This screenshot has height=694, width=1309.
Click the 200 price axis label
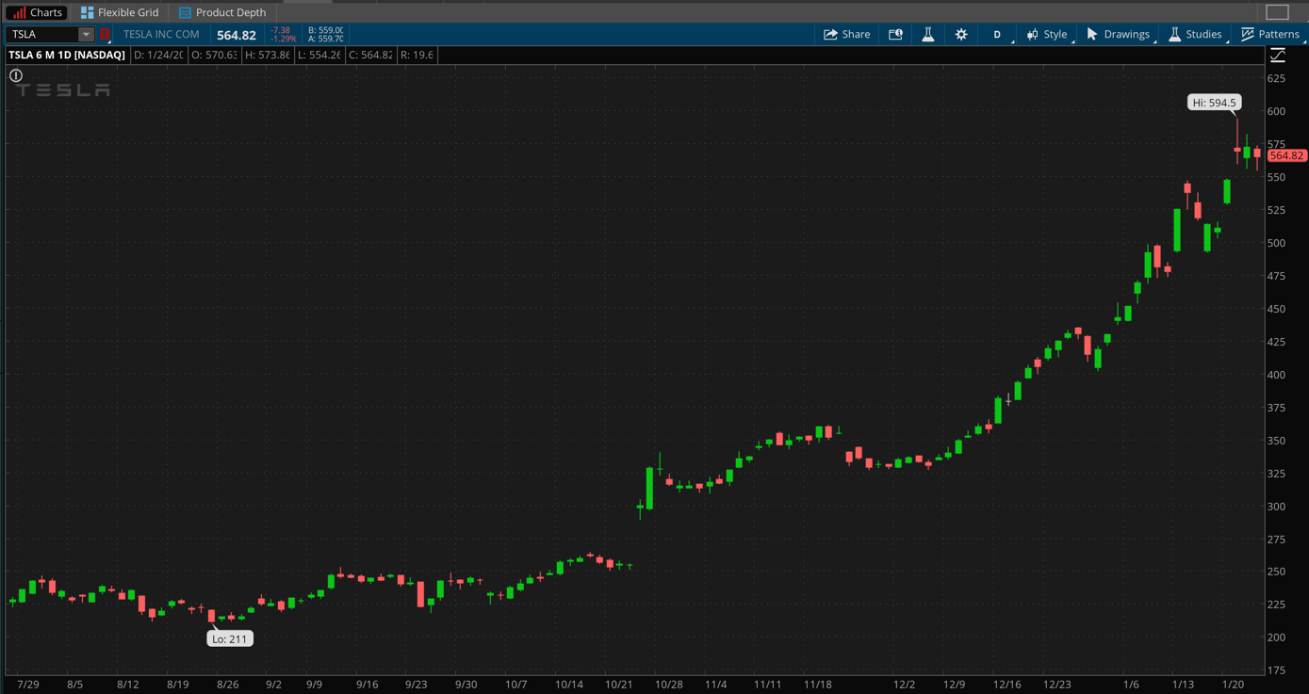[1276, 638]
